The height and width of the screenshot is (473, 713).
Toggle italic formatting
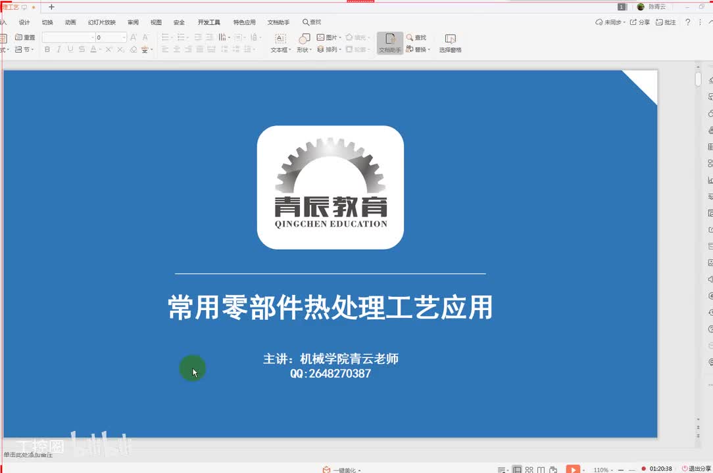click(x=59, y=49)
